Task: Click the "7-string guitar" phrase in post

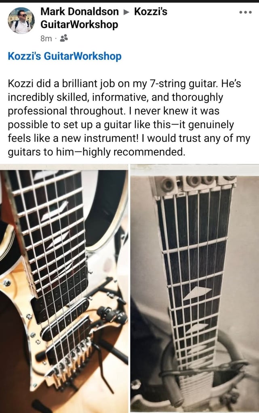Action: click(x=183, y=83)
